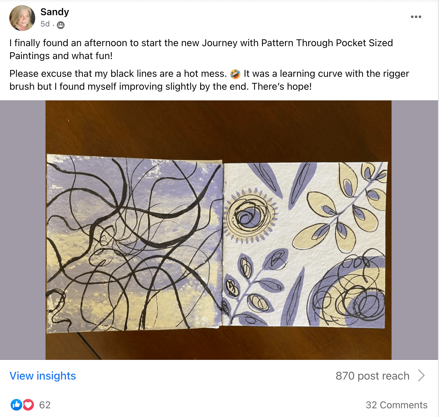
Task: Click the gray margin right of the photo
Action: 415,230
